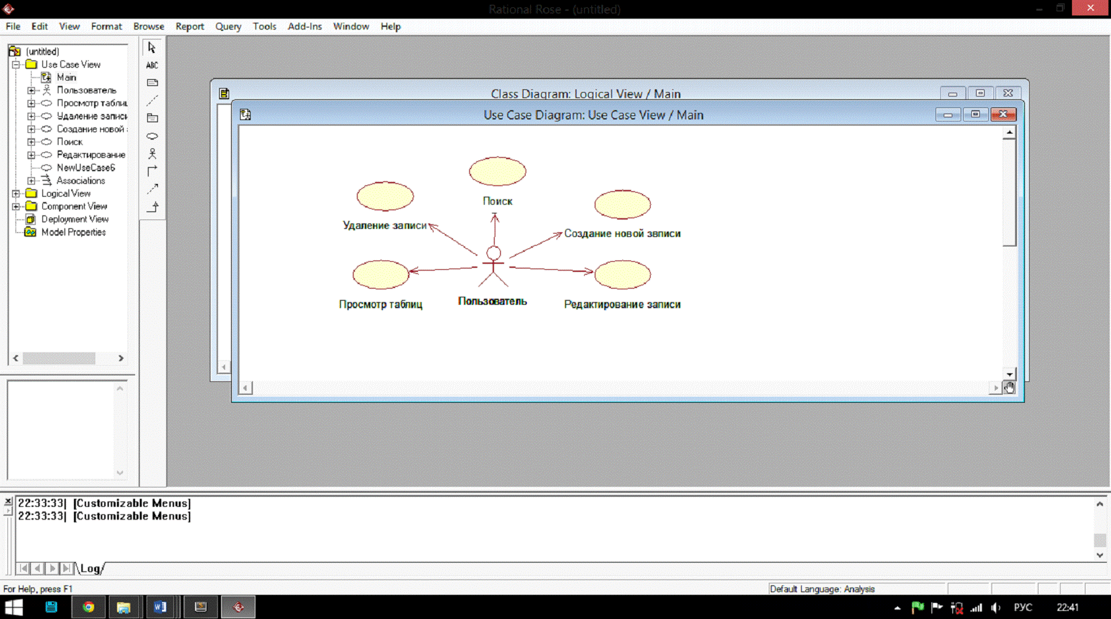Click the Просмотр таблиц use case oval
Viewport: 1111px width, 619px height.
(381, 275)
